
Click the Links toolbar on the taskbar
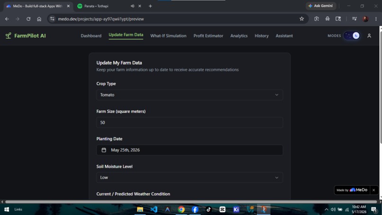[18, 209]
